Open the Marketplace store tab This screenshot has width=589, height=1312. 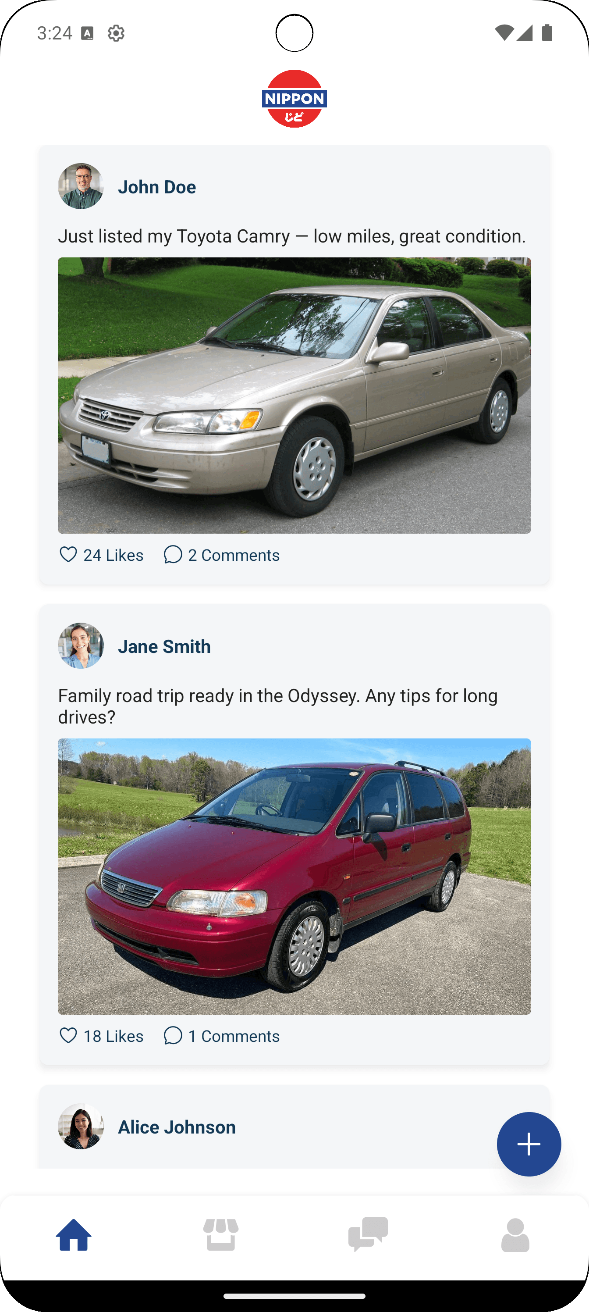[x=221, y=1234]
